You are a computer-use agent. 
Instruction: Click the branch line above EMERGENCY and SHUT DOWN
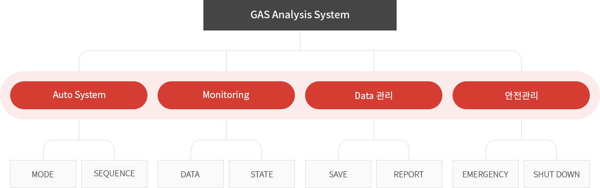[521, 140]
